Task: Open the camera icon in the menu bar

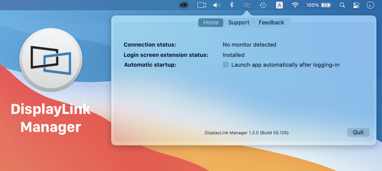Action: tap(202, 5)
